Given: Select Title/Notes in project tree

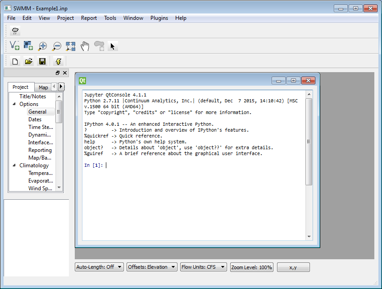Looking at the screenshot, I should 32,96.
